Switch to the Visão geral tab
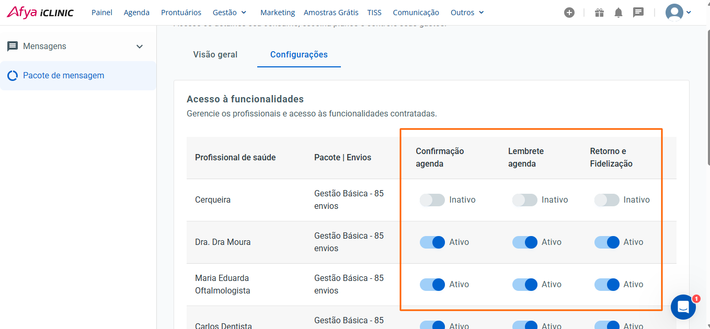This screenshot has height=329, width=710. click(x=215, y=54)
